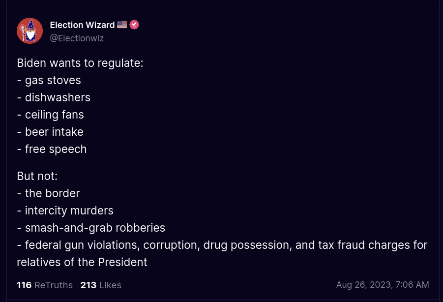
Task: Open the Election Wizard display name
Action: pos(82,25)
